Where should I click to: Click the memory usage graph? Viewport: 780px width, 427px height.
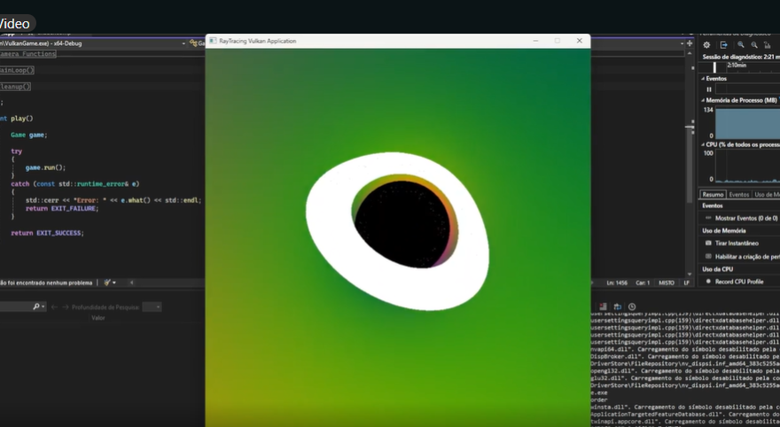(x=748, y=123)
